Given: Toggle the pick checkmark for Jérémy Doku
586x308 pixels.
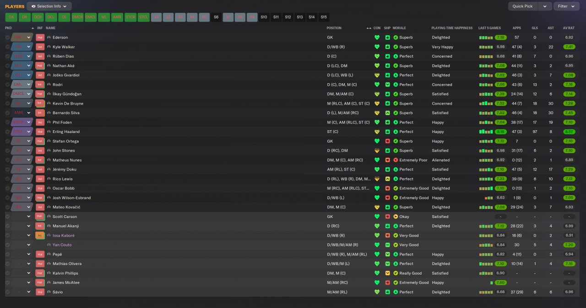Looking at the screenshot, I should coord(7,170).
